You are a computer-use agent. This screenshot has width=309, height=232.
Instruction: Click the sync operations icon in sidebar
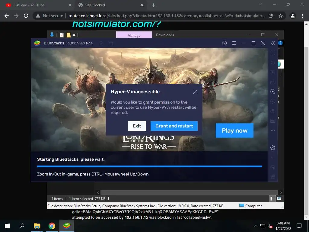pyautogui.click(x=273, y=101)
